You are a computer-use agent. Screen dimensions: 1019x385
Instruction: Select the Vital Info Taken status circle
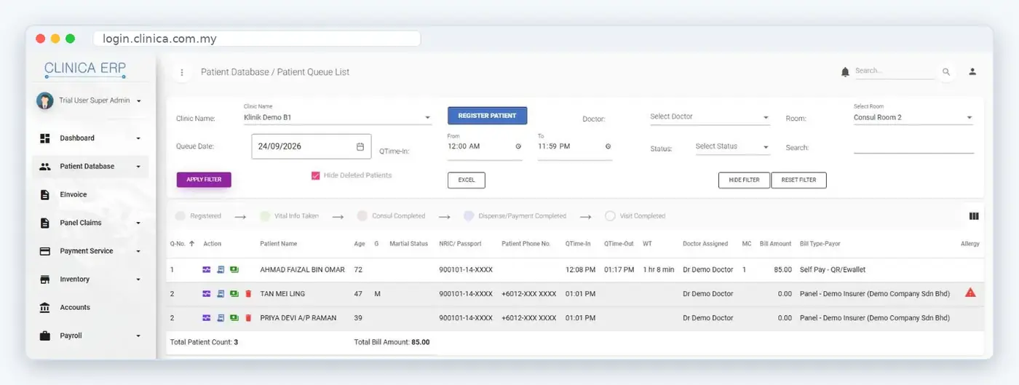pyautogui.click(x=263, y=216)
